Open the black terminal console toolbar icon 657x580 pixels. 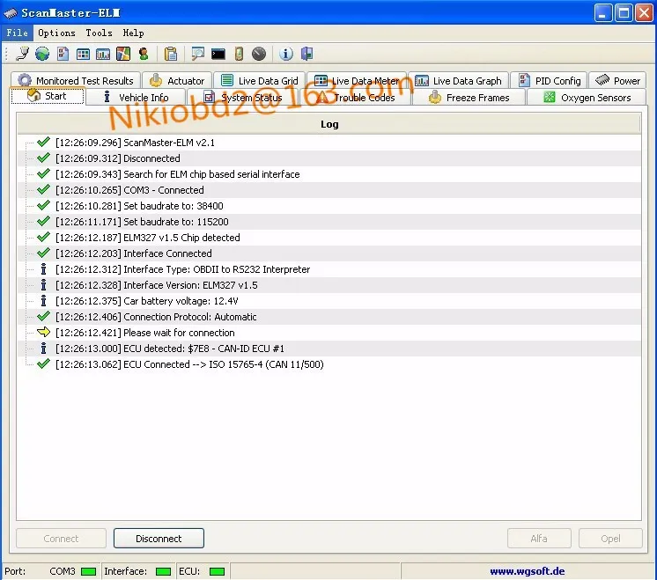click(x=218, y=54)
